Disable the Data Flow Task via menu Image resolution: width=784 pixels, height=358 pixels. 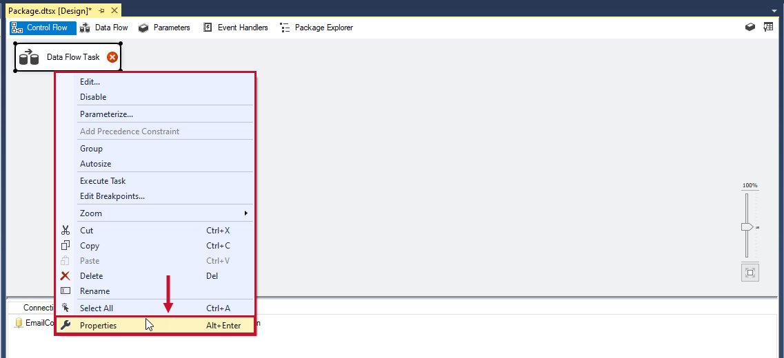(x=93, y=97)
